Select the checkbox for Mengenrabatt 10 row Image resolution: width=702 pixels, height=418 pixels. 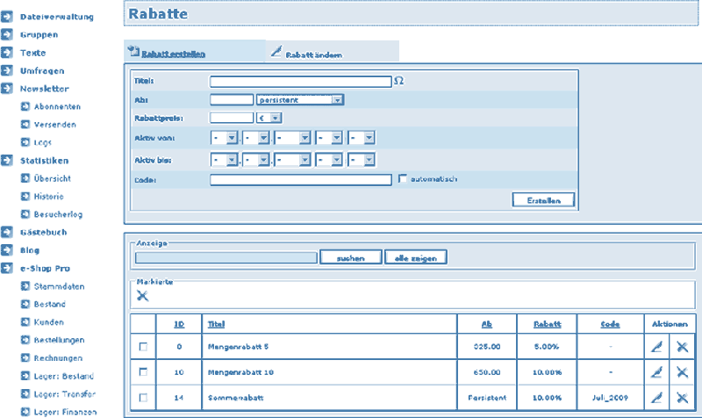(x=143, y=371)
